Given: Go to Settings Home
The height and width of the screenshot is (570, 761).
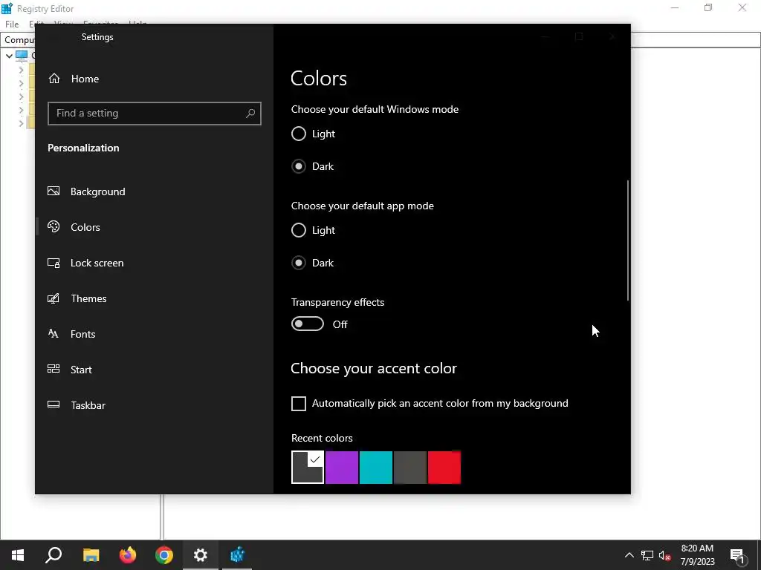Looking at the screenshot, I should (74, 79).
